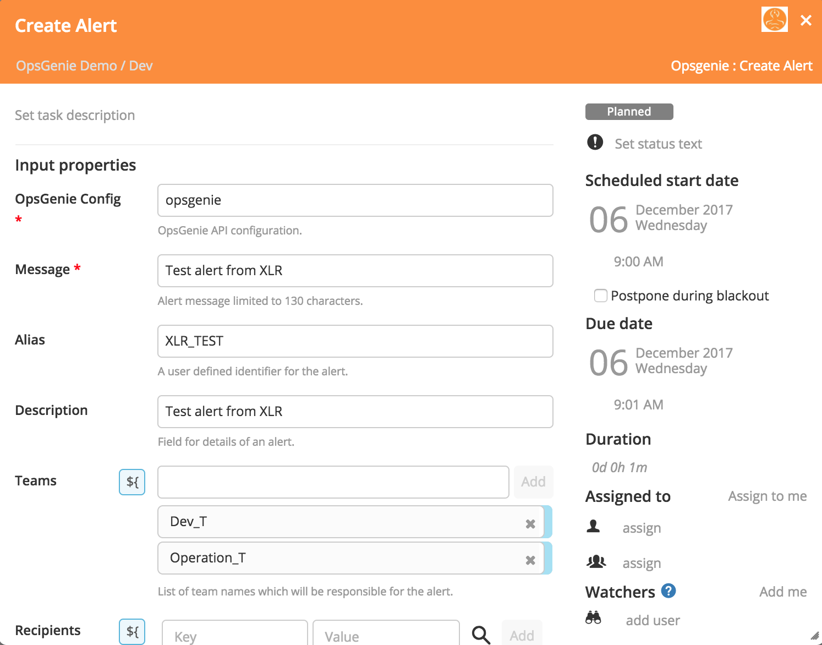The image size is (822, 645).
Task: Click Set task description text
Action: pos(75,115)
